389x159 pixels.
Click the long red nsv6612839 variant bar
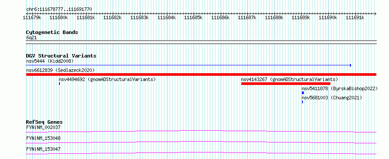(x=201, y=74)
